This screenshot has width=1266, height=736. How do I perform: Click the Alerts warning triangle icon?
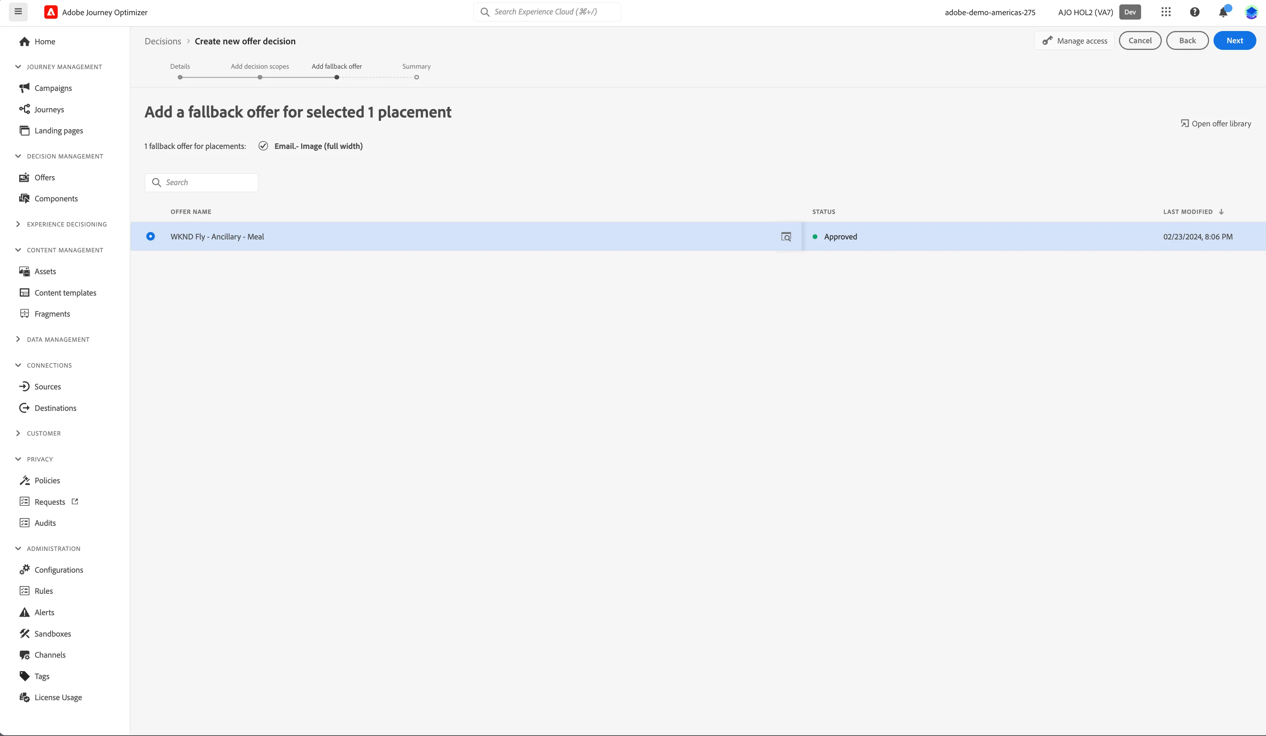[24, 612]
